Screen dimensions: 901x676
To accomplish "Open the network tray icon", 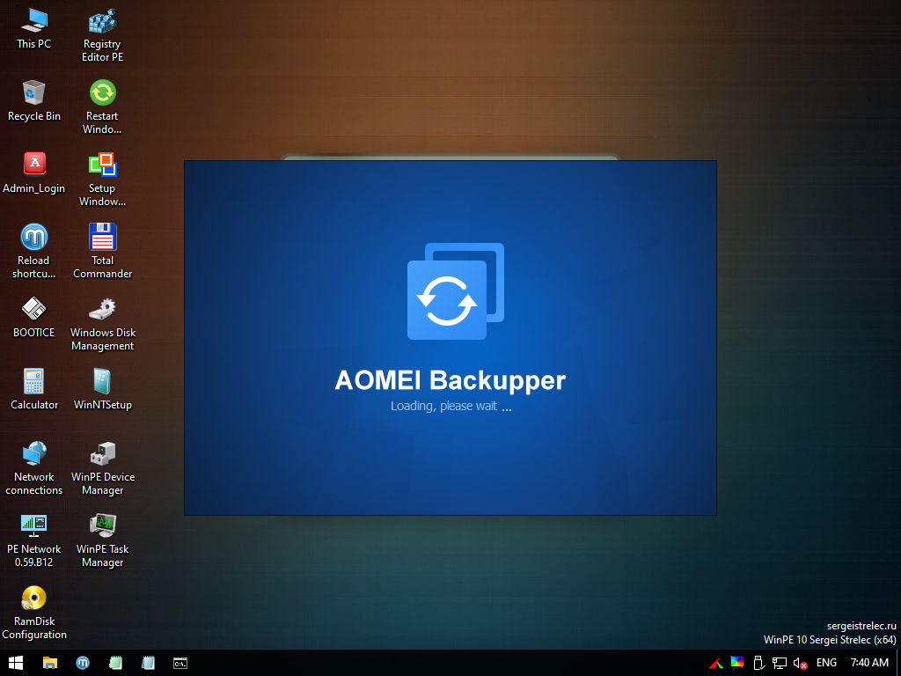I will pos(780,663).
